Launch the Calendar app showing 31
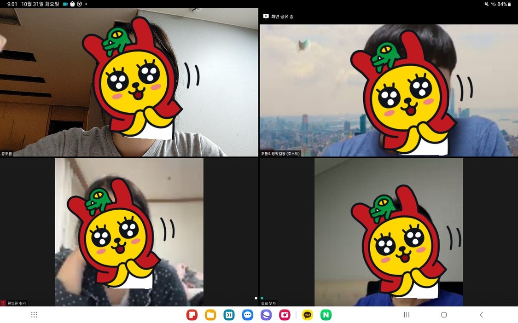 click(x=229, y=315)
